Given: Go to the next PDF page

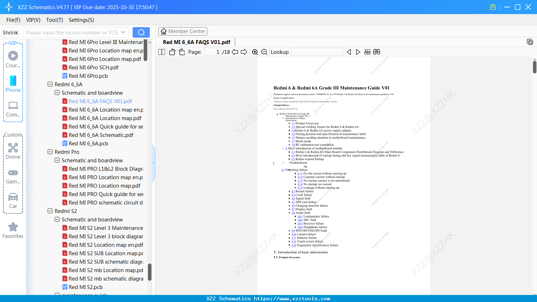Looking at the screenshot, I should (x=244, y=52).
